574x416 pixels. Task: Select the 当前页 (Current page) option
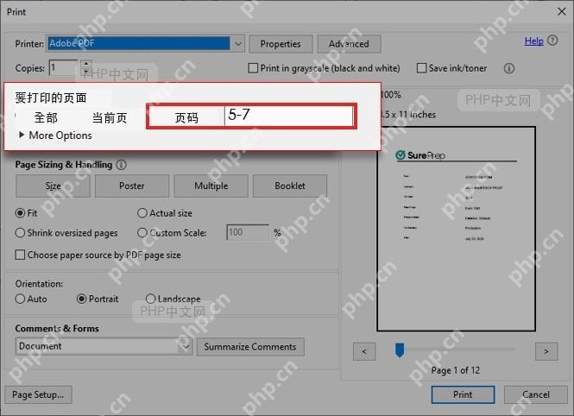(110, 118)
